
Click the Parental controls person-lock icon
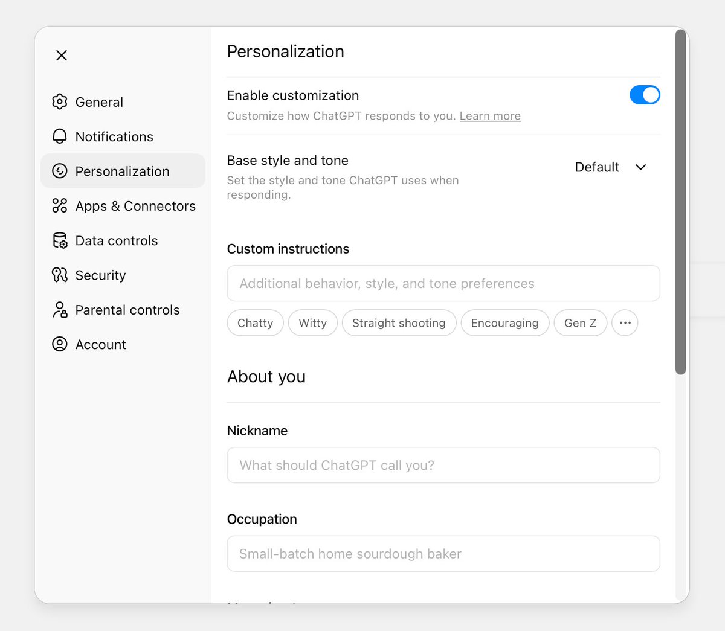point(60,310)
